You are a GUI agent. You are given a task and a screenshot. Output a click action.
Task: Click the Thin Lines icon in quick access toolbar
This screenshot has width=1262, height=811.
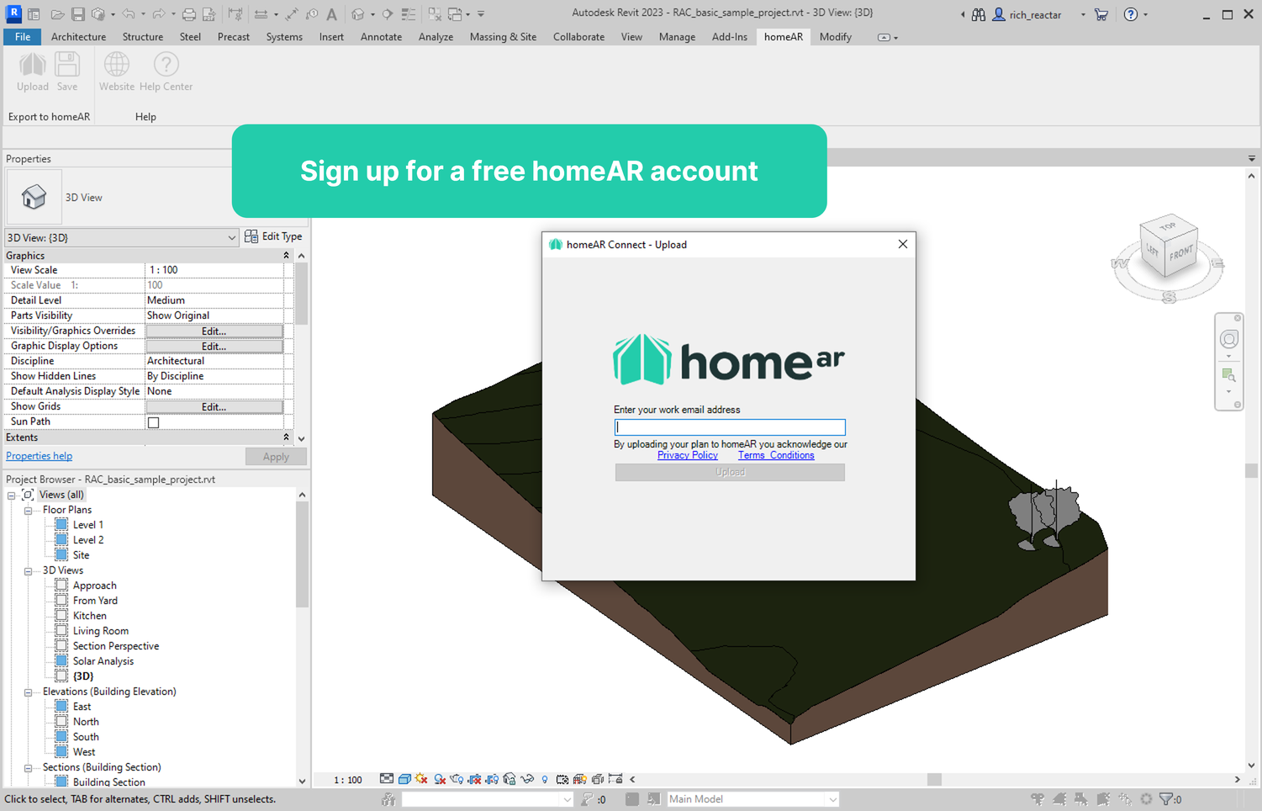point(409,14)
